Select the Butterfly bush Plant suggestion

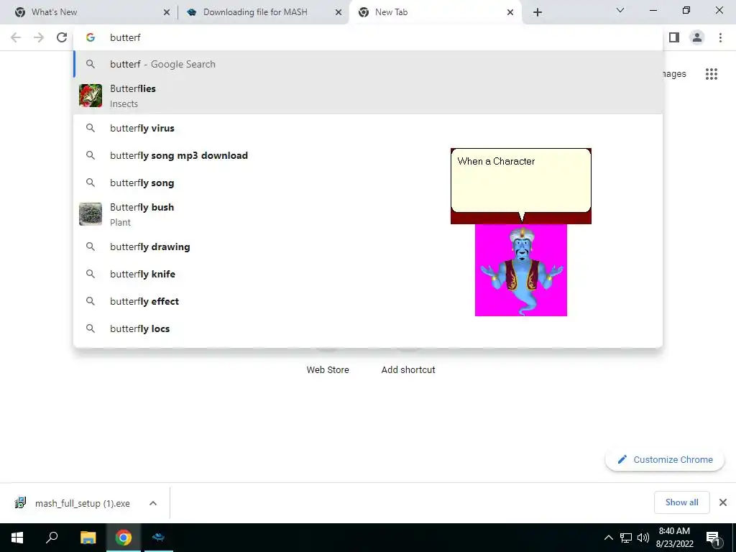(x=369, y=214)
